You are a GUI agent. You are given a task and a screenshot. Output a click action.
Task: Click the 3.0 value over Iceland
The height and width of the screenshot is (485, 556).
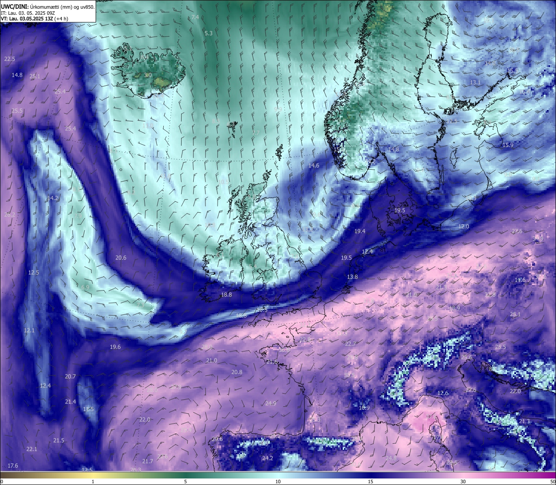tap(148, 75)
